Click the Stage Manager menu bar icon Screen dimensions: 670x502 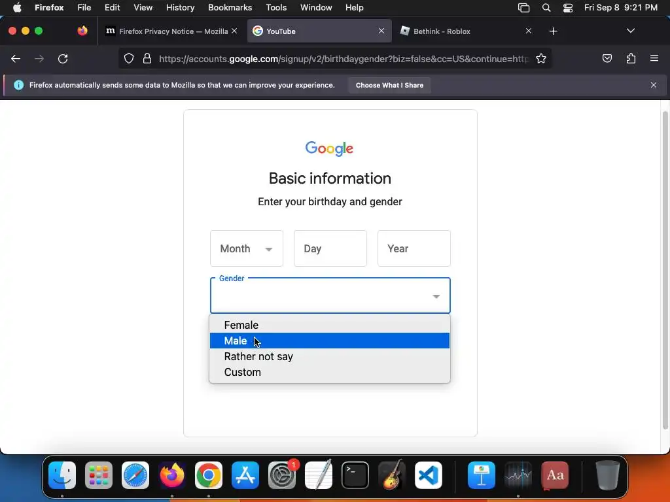pos(524,8)
